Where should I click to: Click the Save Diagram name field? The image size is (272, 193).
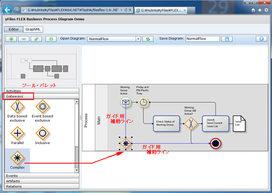tap(203, 39)
